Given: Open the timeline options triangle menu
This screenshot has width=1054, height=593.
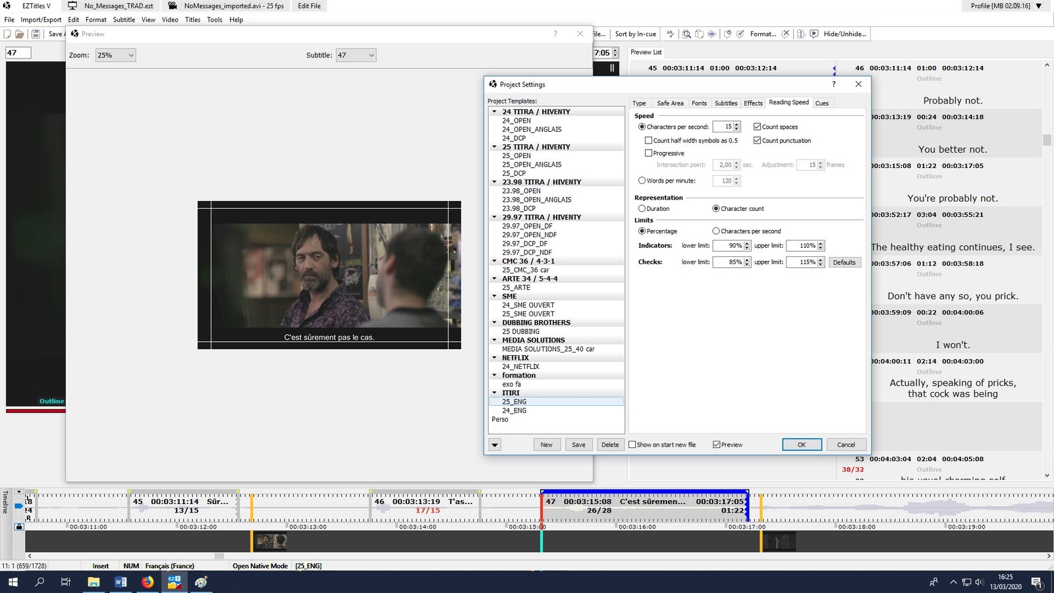Looking at the screenshot, I should pos(18,492).
